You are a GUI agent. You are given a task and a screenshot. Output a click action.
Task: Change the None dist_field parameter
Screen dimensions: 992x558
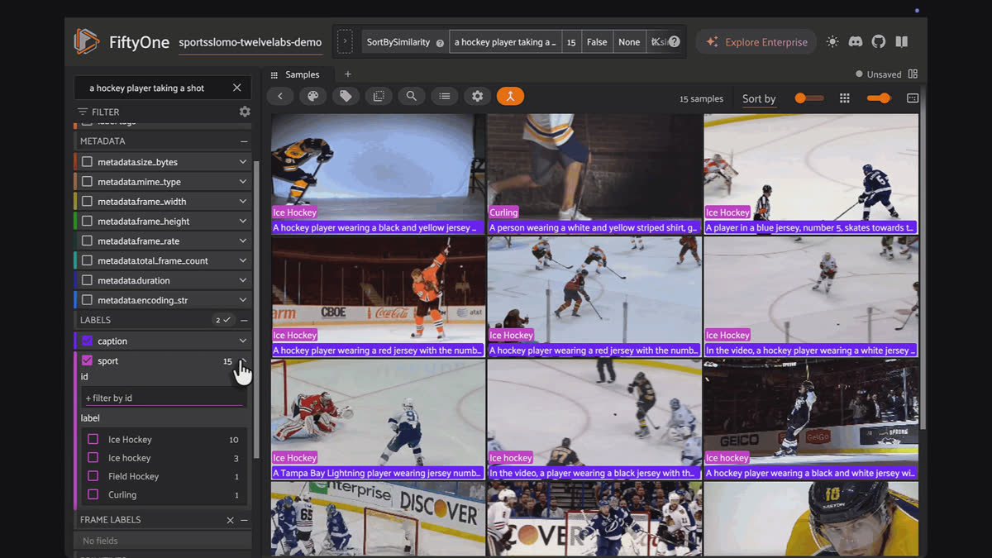(x=629, y=42)
